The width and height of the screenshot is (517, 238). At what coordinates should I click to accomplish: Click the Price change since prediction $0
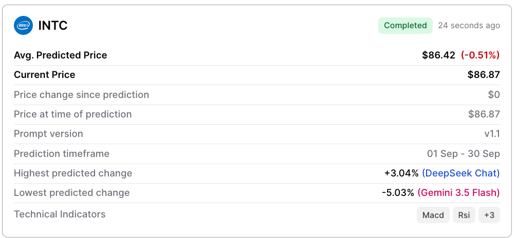point(494,95)
